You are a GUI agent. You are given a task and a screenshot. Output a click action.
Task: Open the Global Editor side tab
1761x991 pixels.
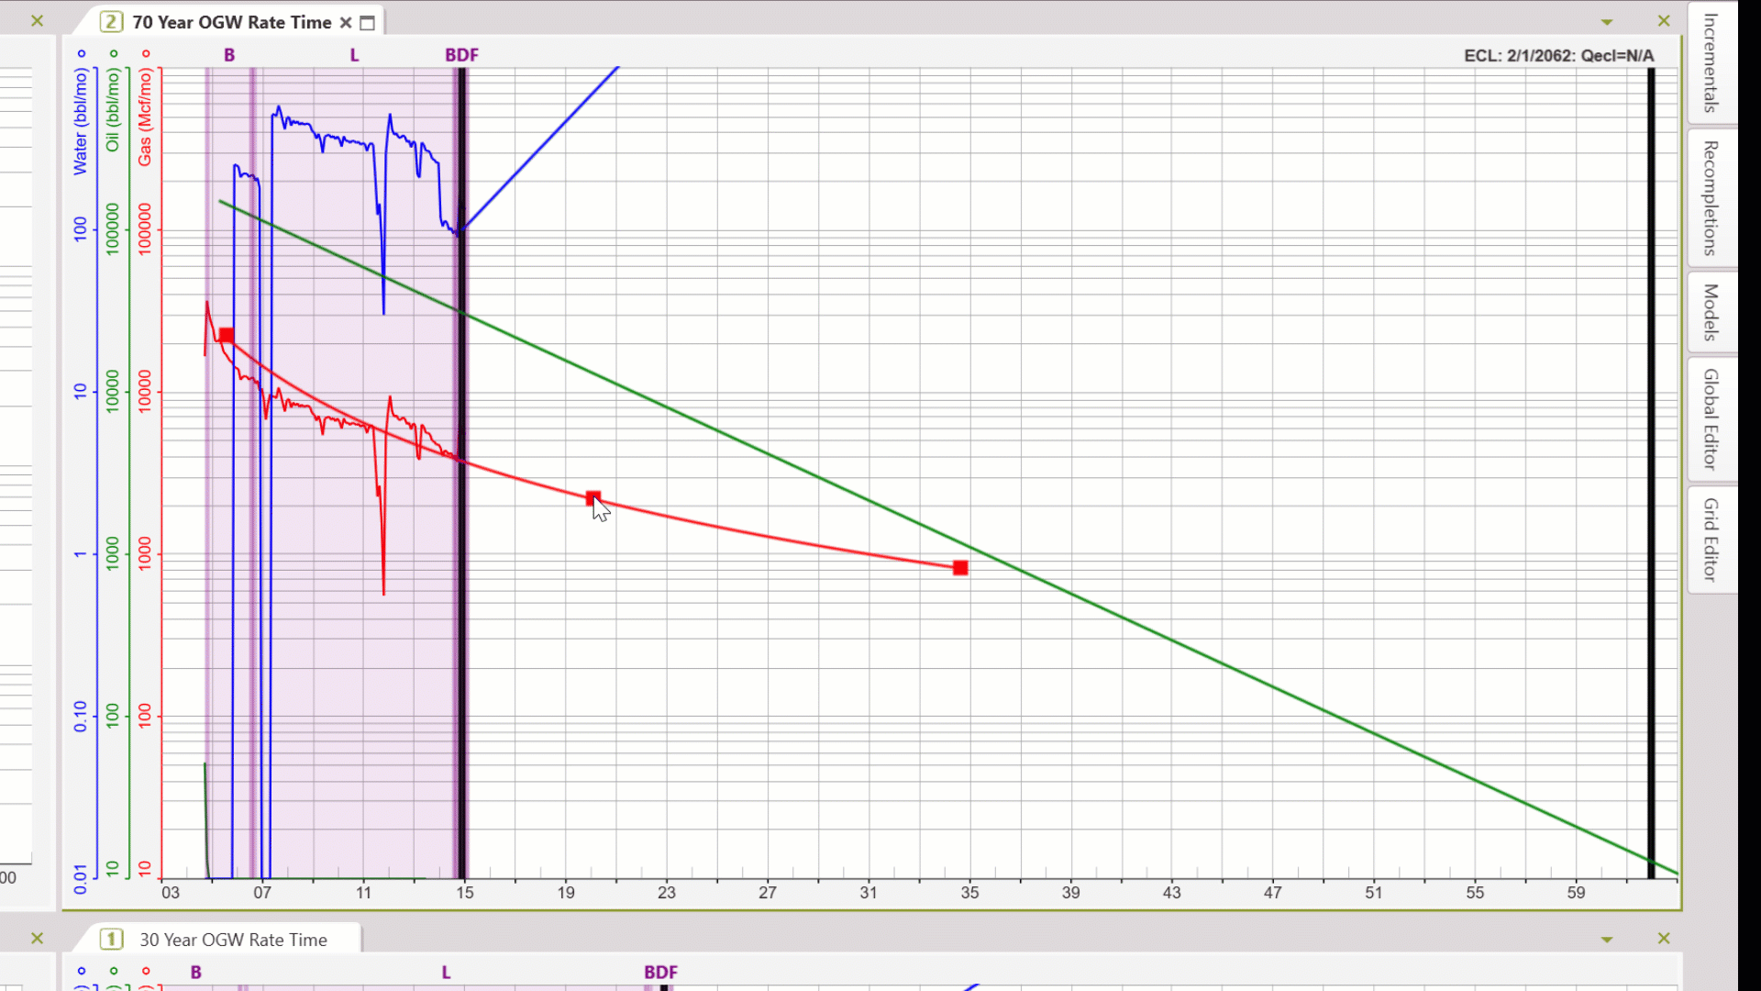click(1711, 418)
